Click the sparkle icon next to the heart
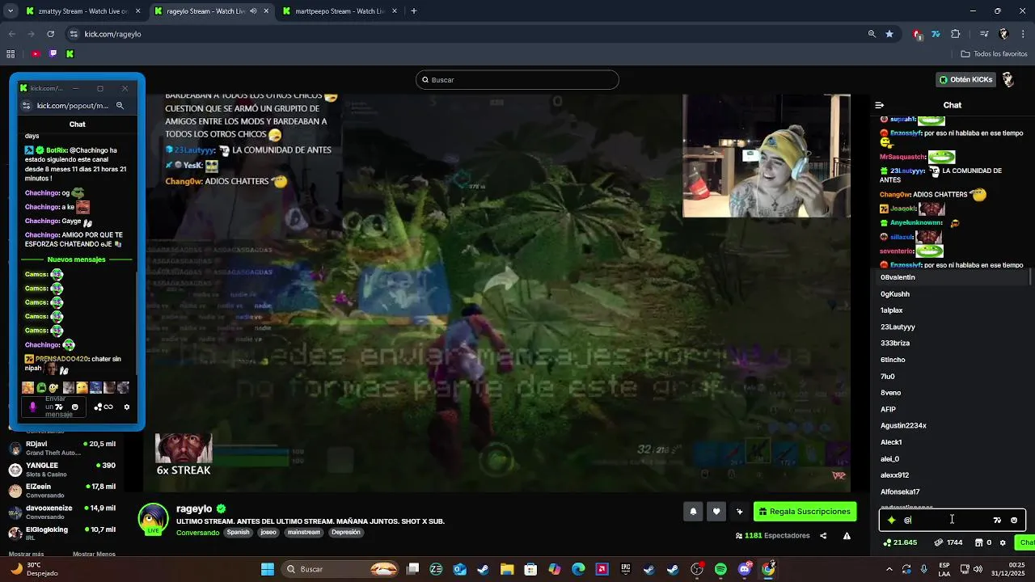The width and height of the screenshot is (1035, 582). [x=739, y=511]
